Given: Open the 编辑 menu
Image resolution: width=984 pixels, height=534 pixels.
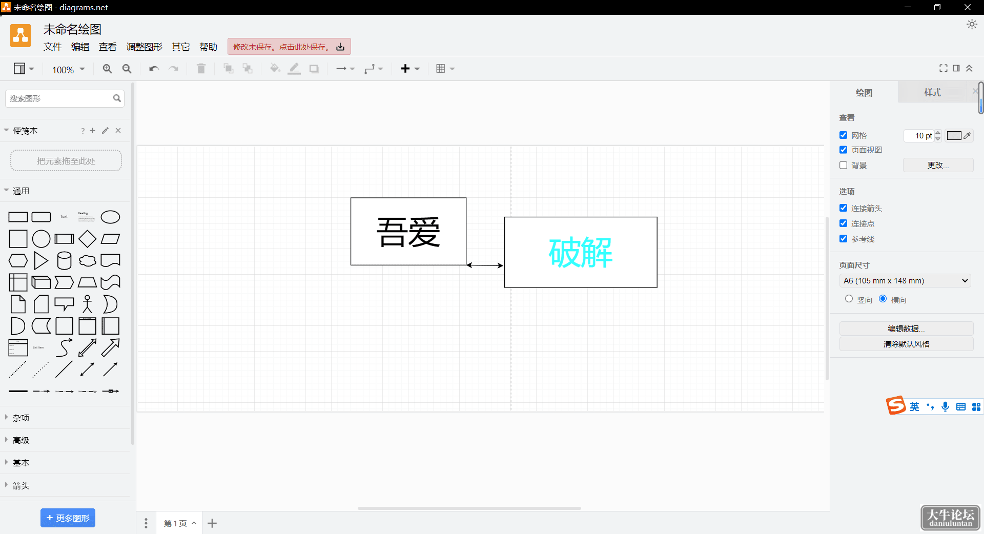Looking at the screenshot, I should [80, 47].
